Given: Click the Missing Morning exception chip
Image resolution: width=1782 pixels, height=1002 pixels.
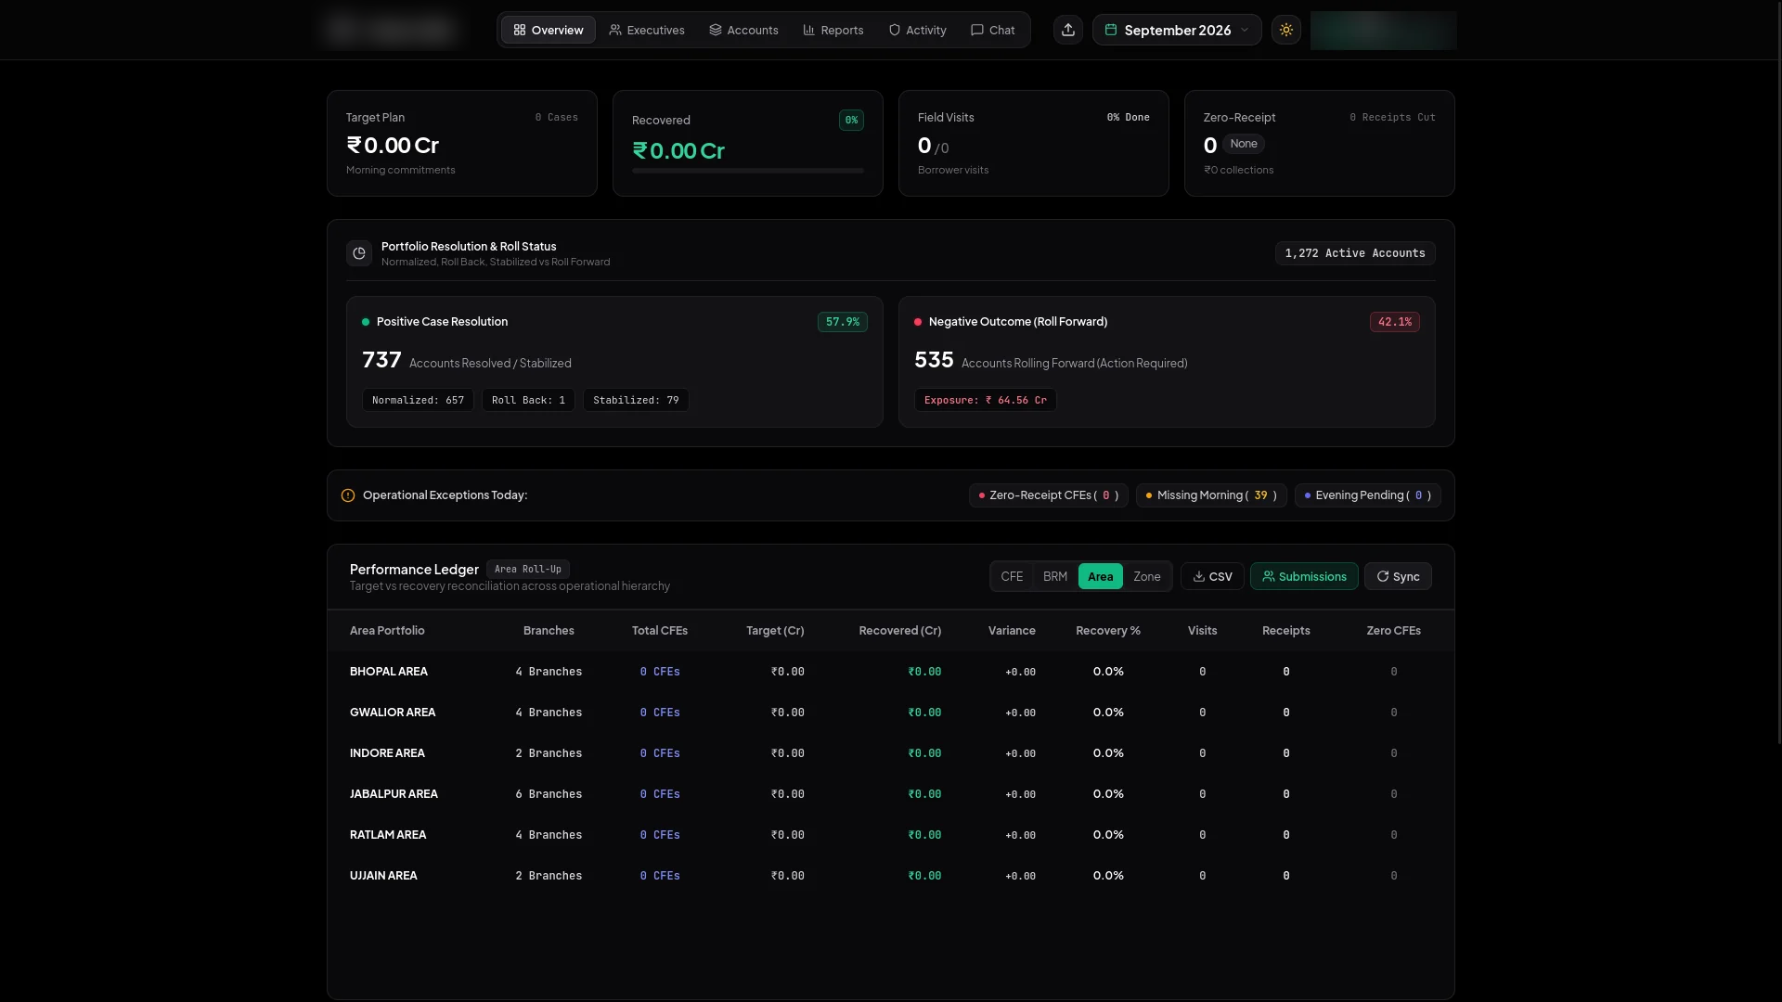Looking at the screenshot, I should tap(1211, 495).
